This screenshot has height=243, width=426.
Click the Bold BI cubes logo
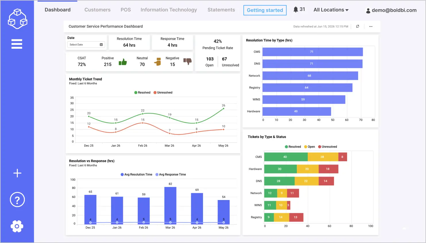point(18,19)
